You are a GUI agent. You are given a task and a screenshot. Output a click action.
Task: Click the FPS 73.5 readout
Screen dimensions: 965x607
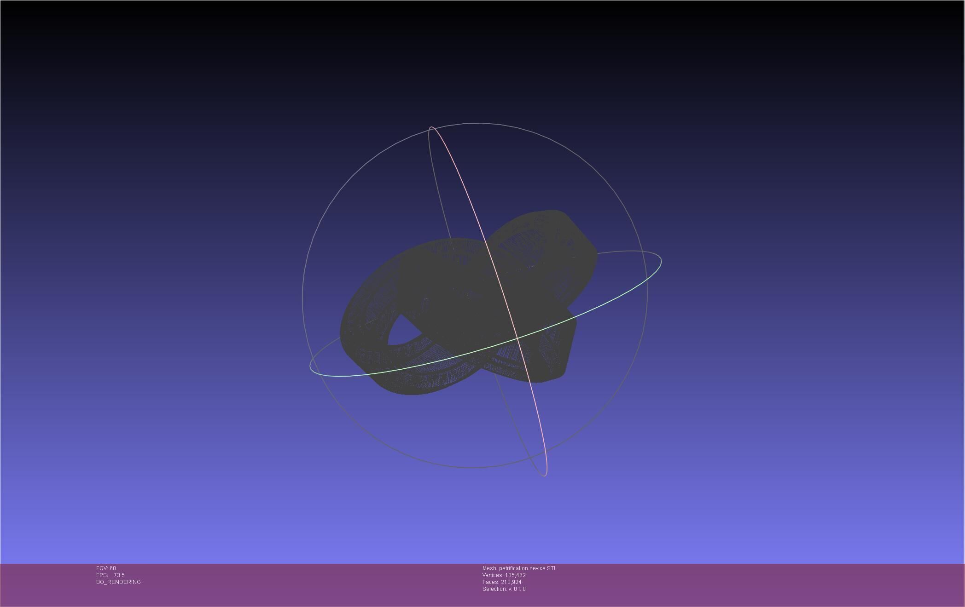[x=110, y=575]
